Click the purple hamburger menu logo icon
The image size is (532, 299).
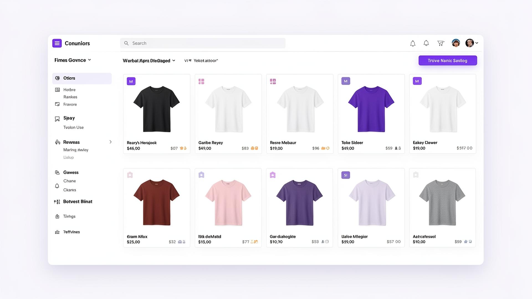tap(57, 43)
